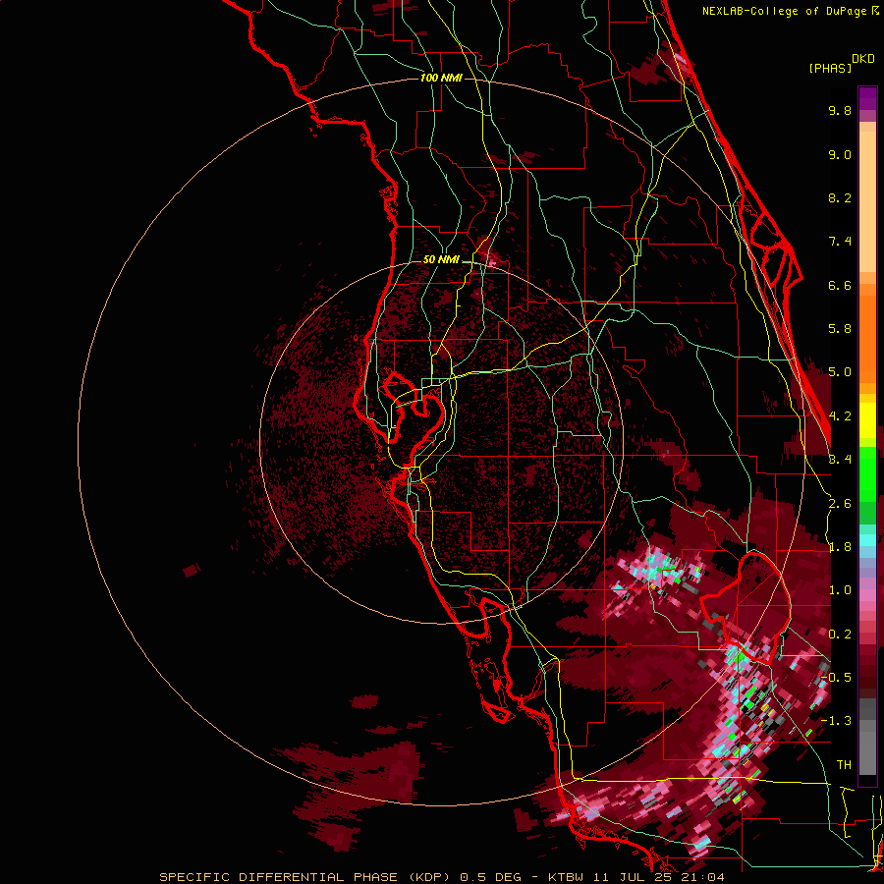Click the 9.0 scale value
884x884 pixels.
[x=840, y=154]
